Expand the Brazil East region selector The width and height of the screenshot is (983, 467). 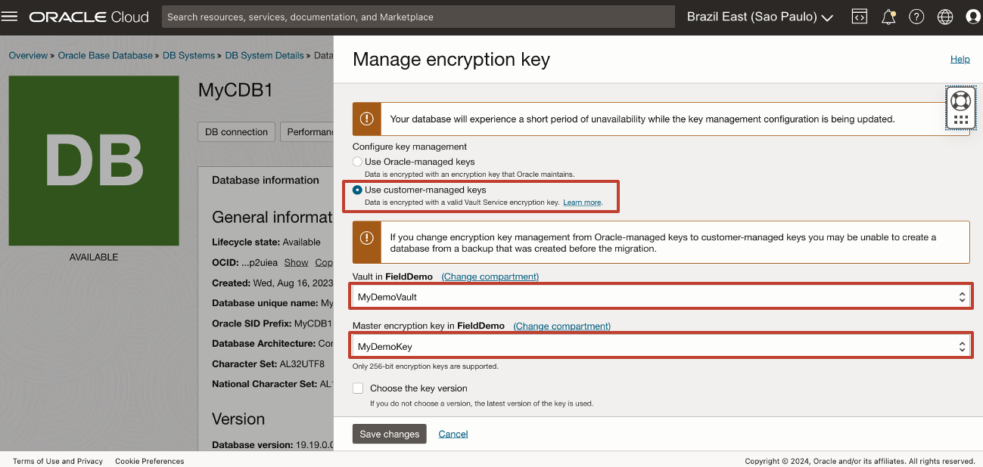pos(760,17)
